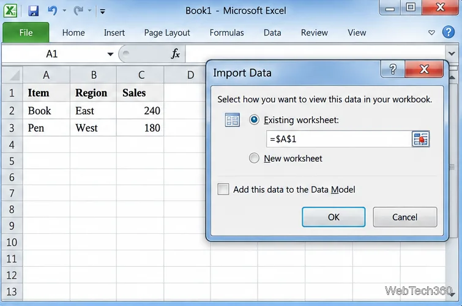Minimize the ribbon using the caret icon
Image resolution: width=462 pixels, height=306 pixels.
pyautogui.click(x=431, y=32)
